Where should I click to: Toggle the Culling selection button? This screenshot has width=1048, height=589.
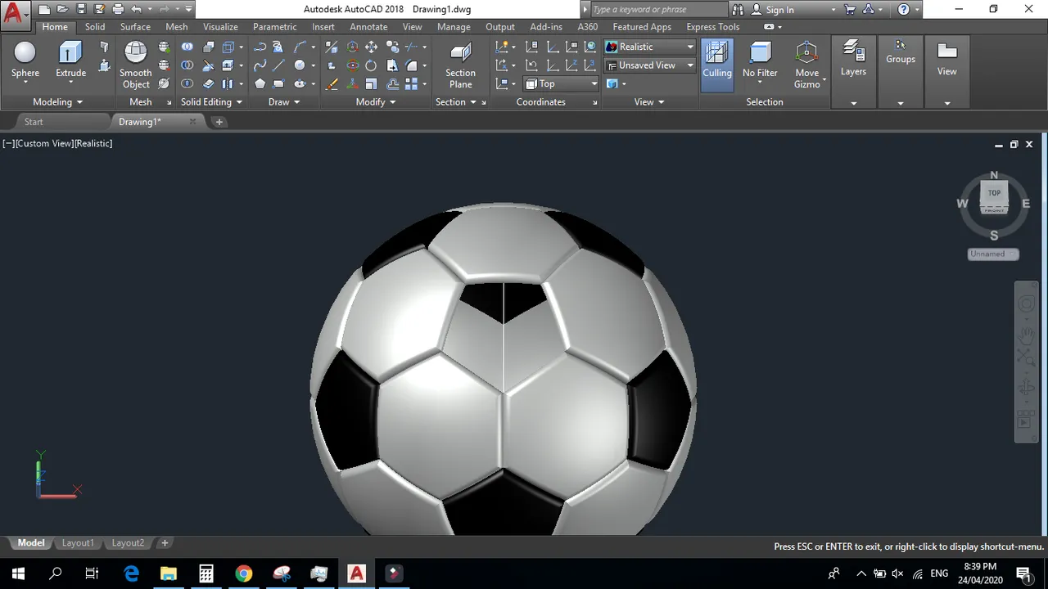tap(717, 65)
